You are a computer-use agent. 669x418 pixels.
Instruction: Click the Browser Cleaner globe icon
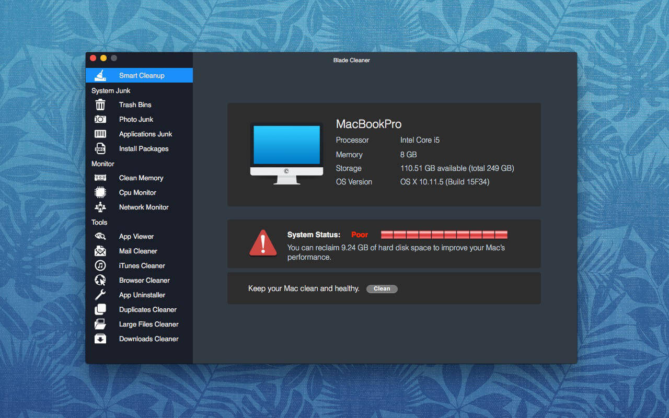point(100,280)
